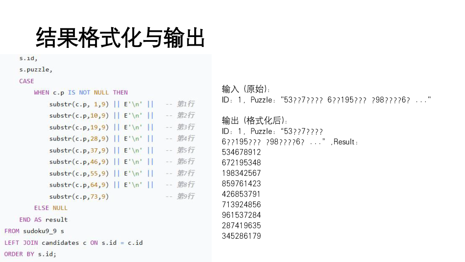
Task: Click the heading 输出 (格式化后):
Action: coord(254,121)
